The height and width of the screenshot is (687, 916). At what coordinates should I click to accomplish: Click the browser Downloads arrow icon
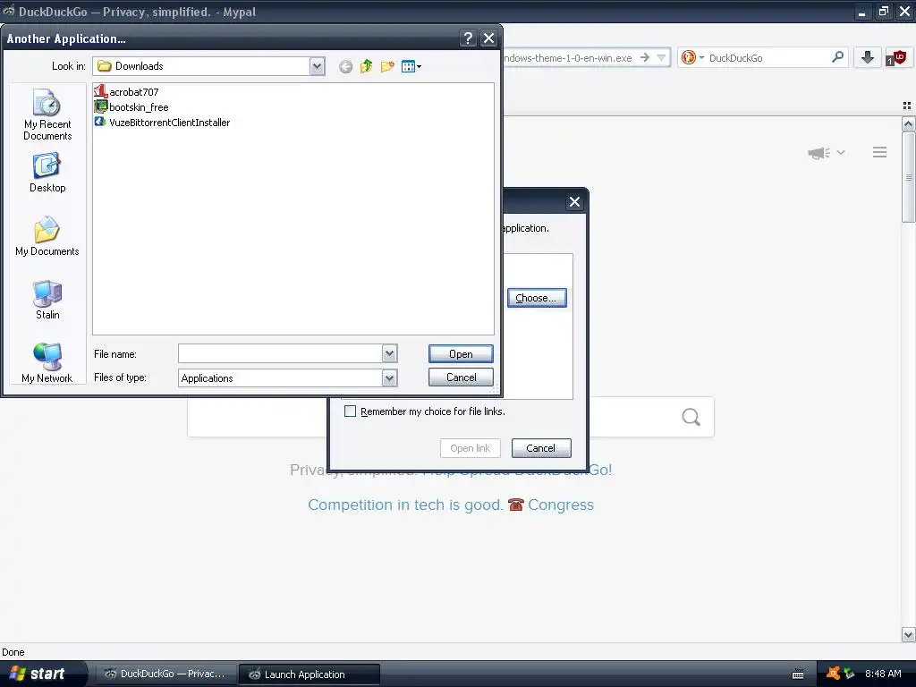[868, 57]
